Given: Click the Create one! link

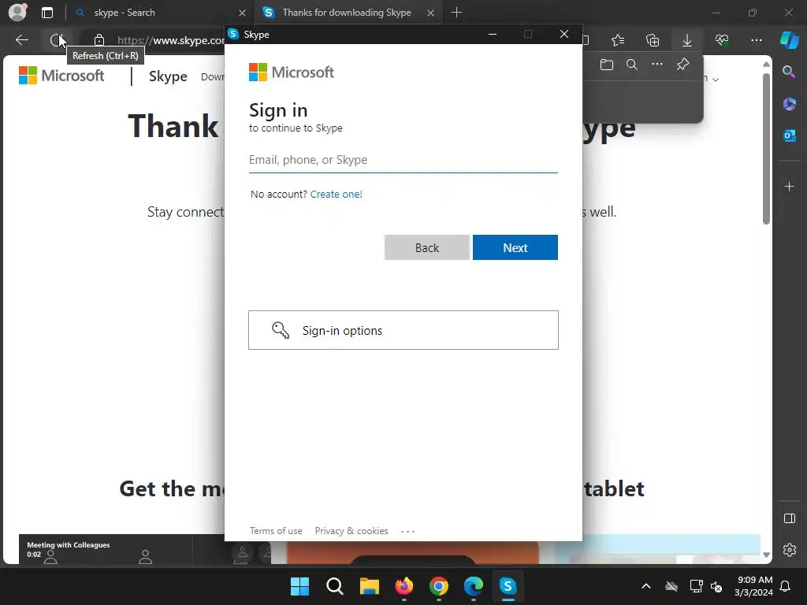Looking at the screenshot, I should (x=336, y=194).
